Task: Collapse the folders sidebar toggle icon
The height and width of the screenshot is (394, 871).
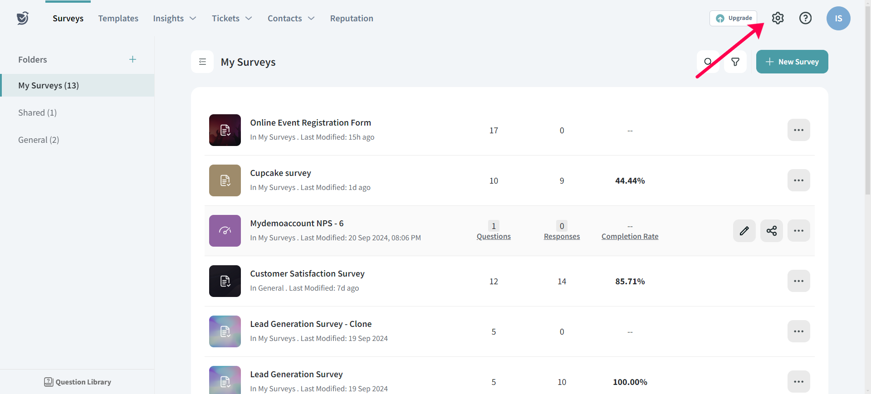Action: tap(202, 62)
